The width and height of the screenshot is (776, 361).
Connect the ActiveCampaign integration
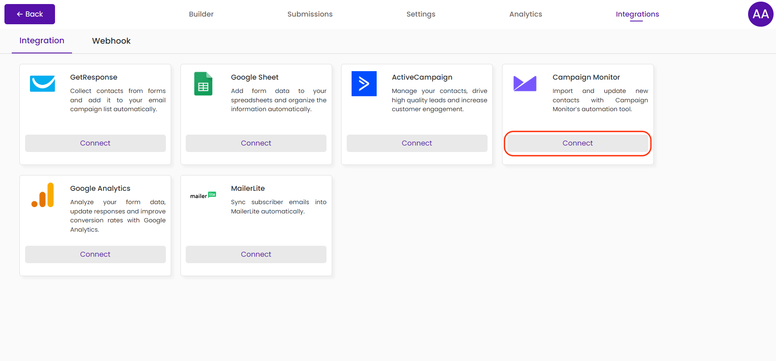pos(417,143)
